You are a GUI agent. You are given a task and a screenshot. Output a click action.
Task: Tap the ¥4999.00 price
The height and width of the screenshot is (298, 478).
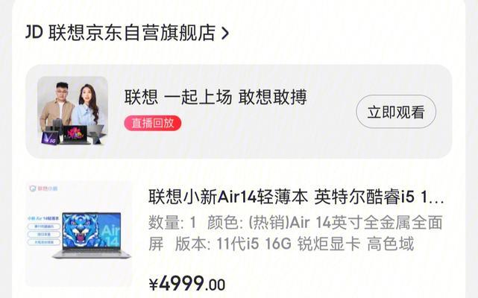pos(187,283)
